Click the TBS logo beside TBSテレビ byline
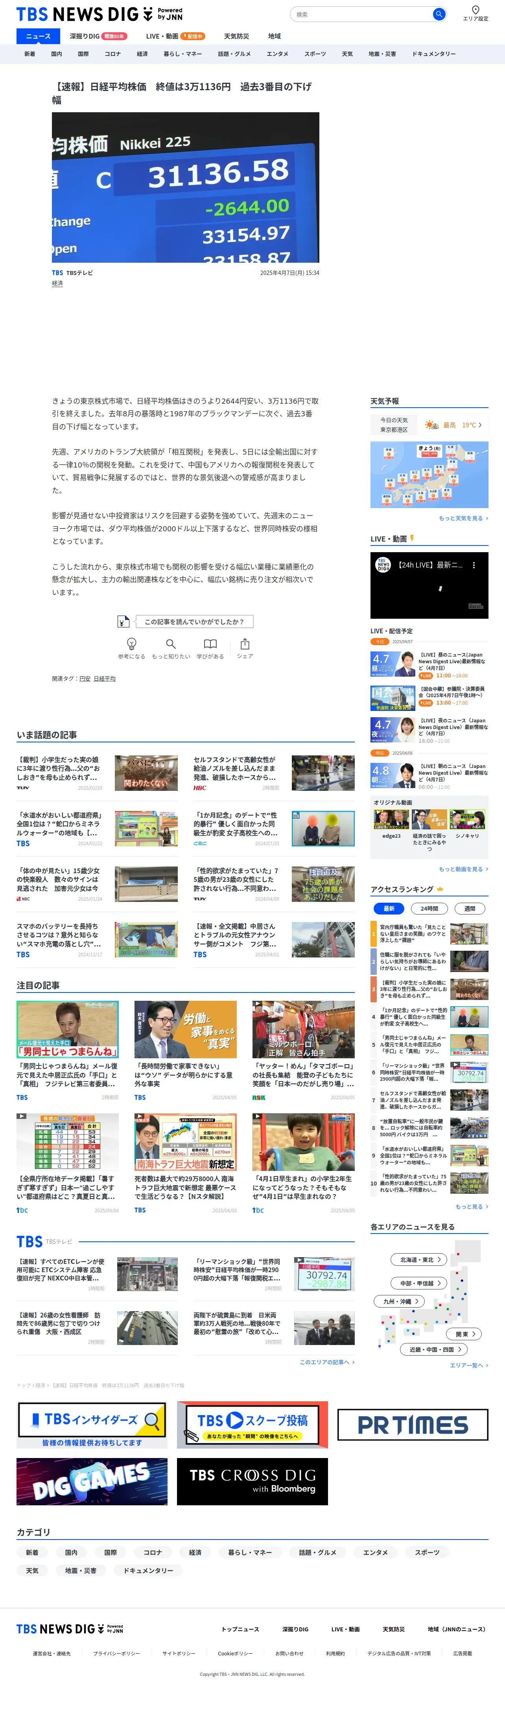Viewport: 505px width, 1729px height. pyautogui.click(x=58, y=273)
